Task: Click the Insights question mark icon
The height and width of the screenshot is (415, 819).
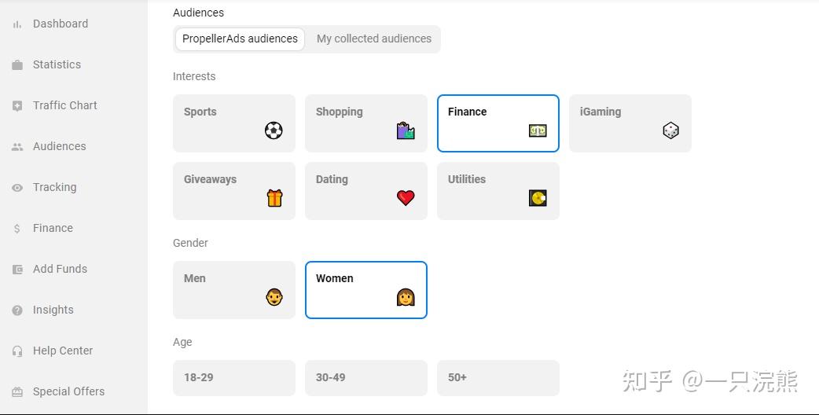Action: pyautogui.click(x=17, y=310)
